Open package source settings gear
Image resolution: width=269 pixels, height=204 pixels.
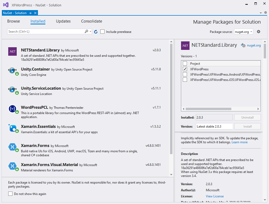click(x=259, y=32)
